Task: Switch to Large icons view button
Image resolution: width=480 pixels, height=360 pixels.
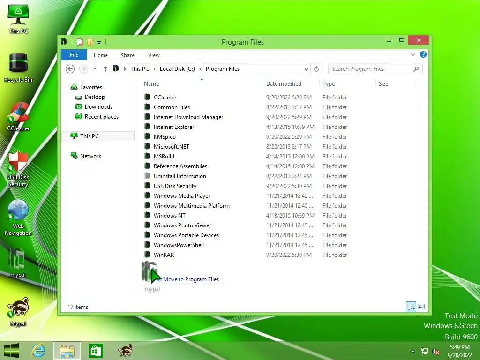Action: [x=421, y=307]
